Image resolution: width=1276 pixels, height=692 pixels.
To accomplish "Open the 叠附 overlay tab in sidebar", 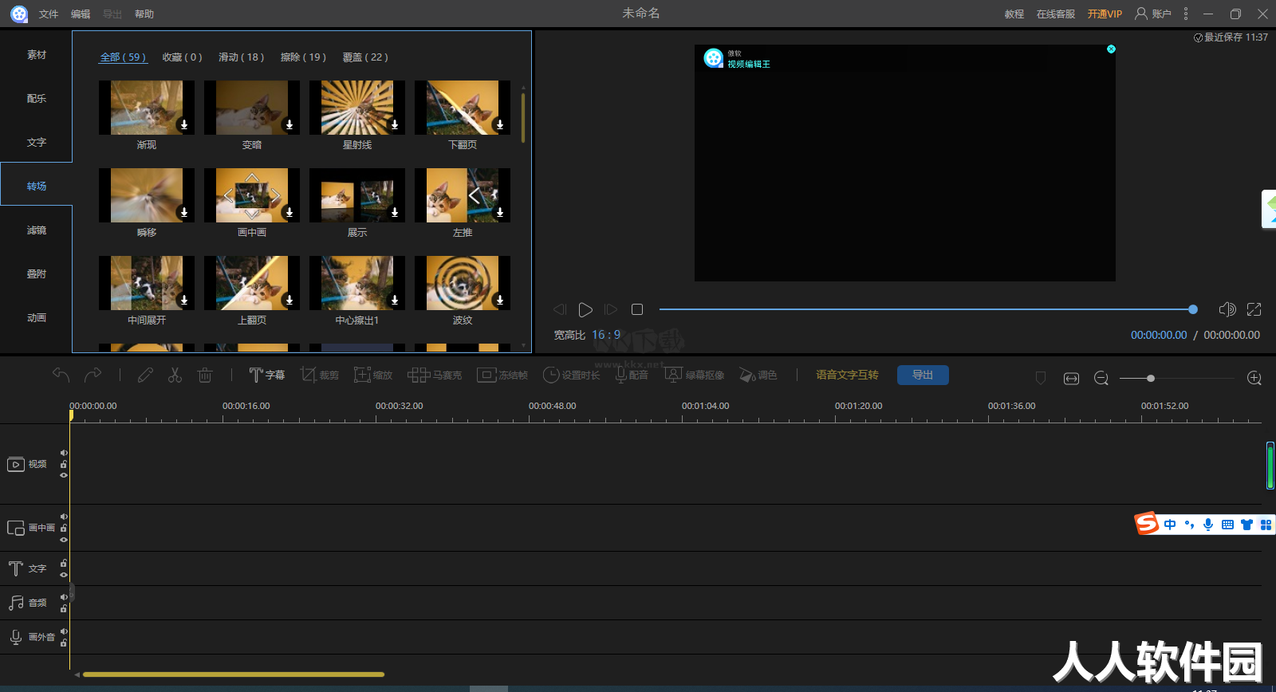I will 37,274.
